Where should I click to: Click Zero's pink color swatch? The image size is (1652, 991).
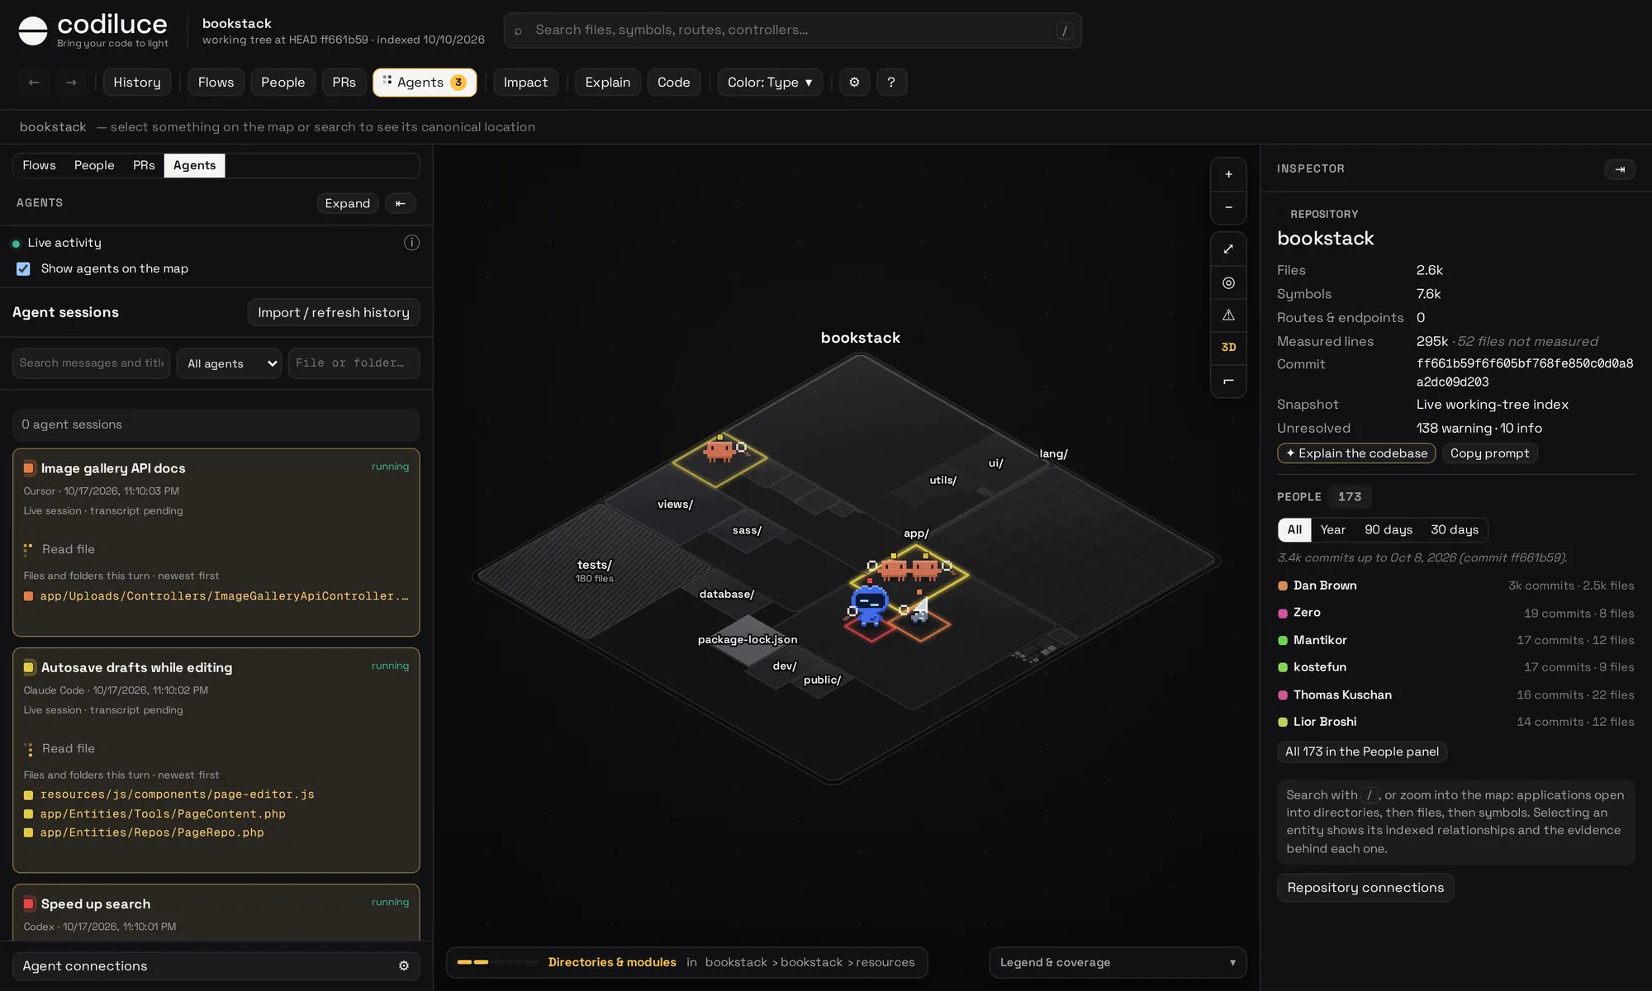(1283, 614)
